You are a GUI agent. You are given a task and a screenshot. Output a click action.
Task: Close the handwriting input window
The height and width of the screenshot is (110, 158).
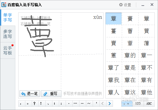[152, 5]
